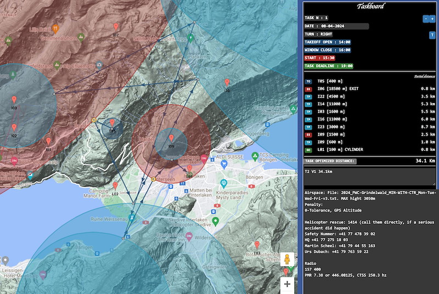The width and height of the screenshot is (439, 294).
Task: Select waypoint row I16 [11000 m]
Action: [369, 119]
